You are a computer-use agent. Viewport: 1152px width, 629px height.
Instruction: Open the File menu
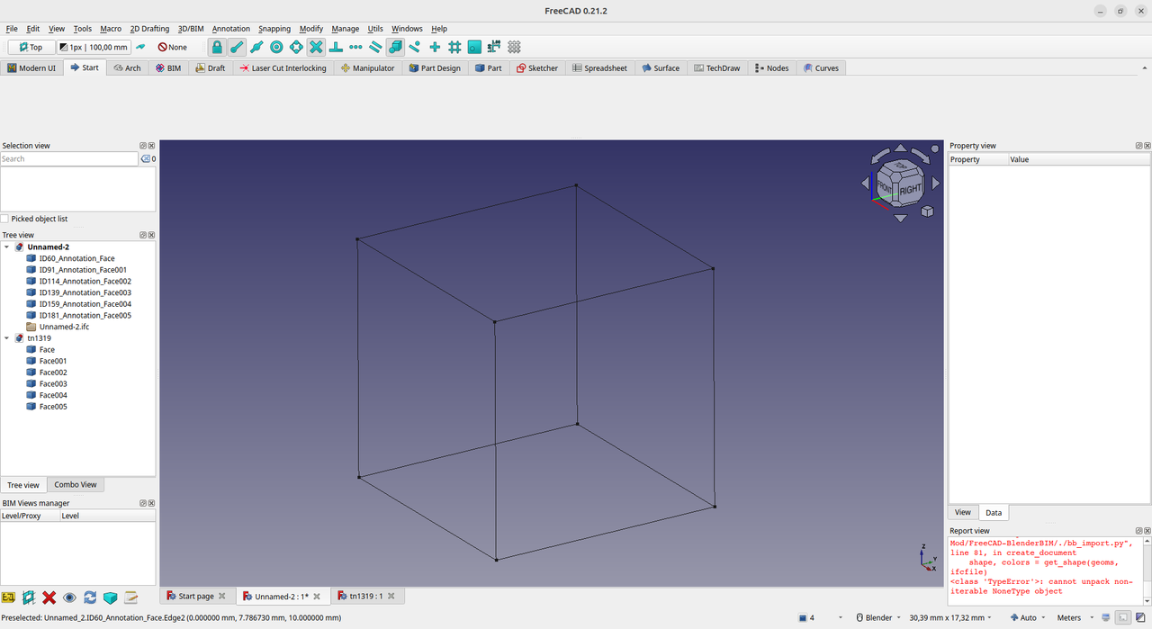coord(12,29)
